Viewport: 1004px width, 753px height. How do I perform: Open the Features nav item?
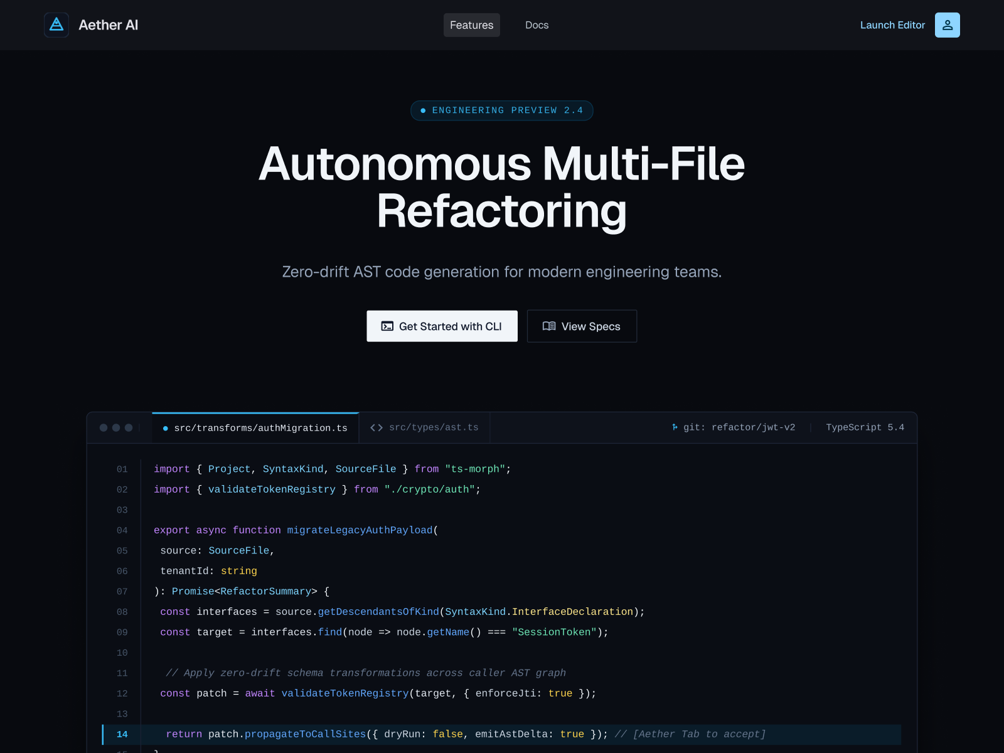[x=472, y=25]
